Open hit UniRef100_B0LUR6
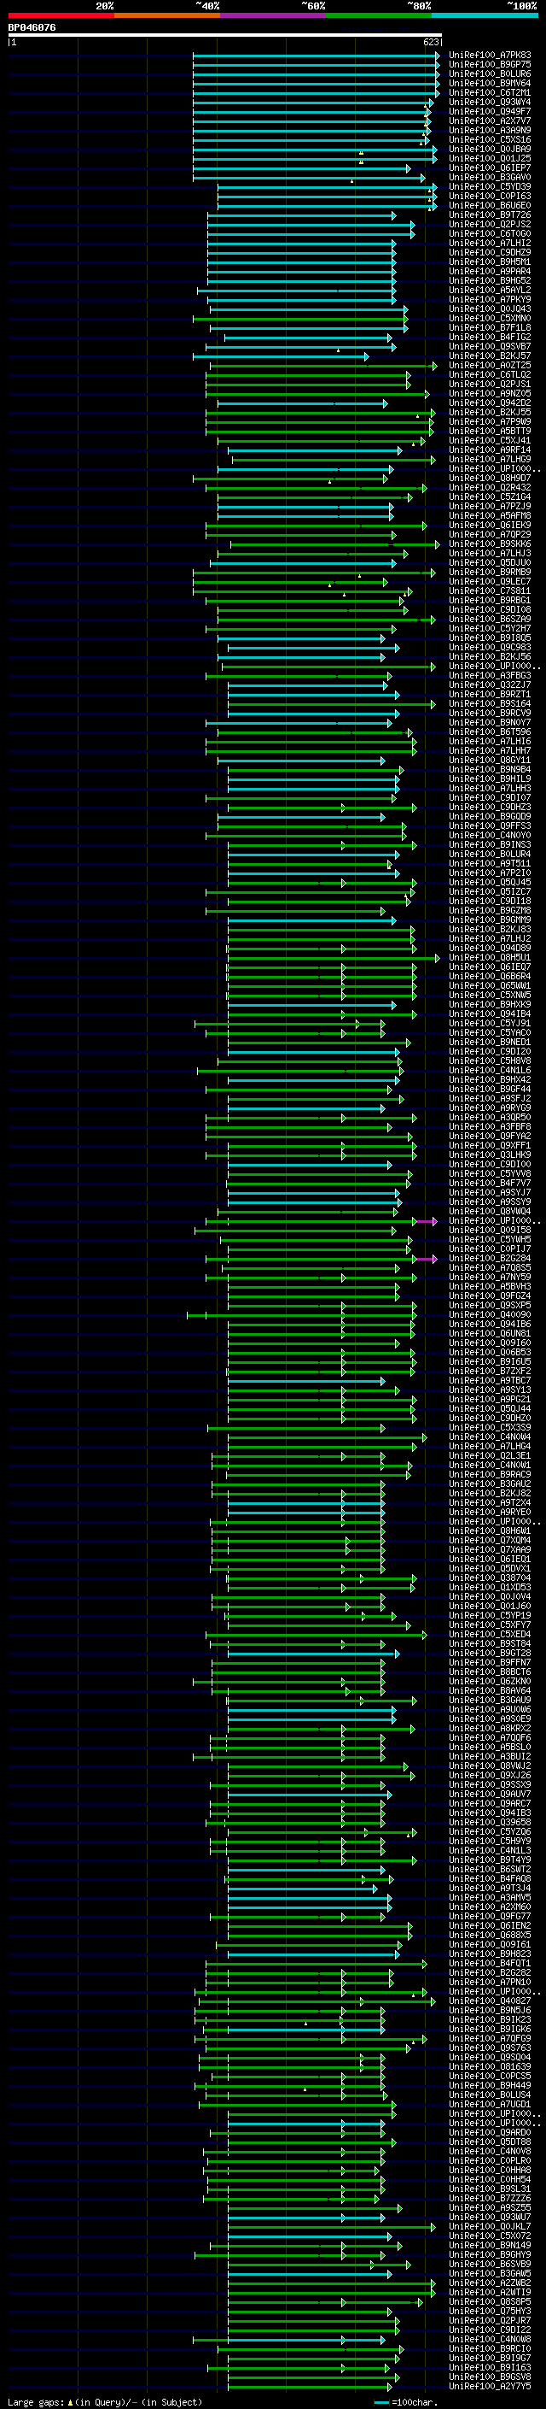Screen dimensions: 546x2409 click(489, 73)
